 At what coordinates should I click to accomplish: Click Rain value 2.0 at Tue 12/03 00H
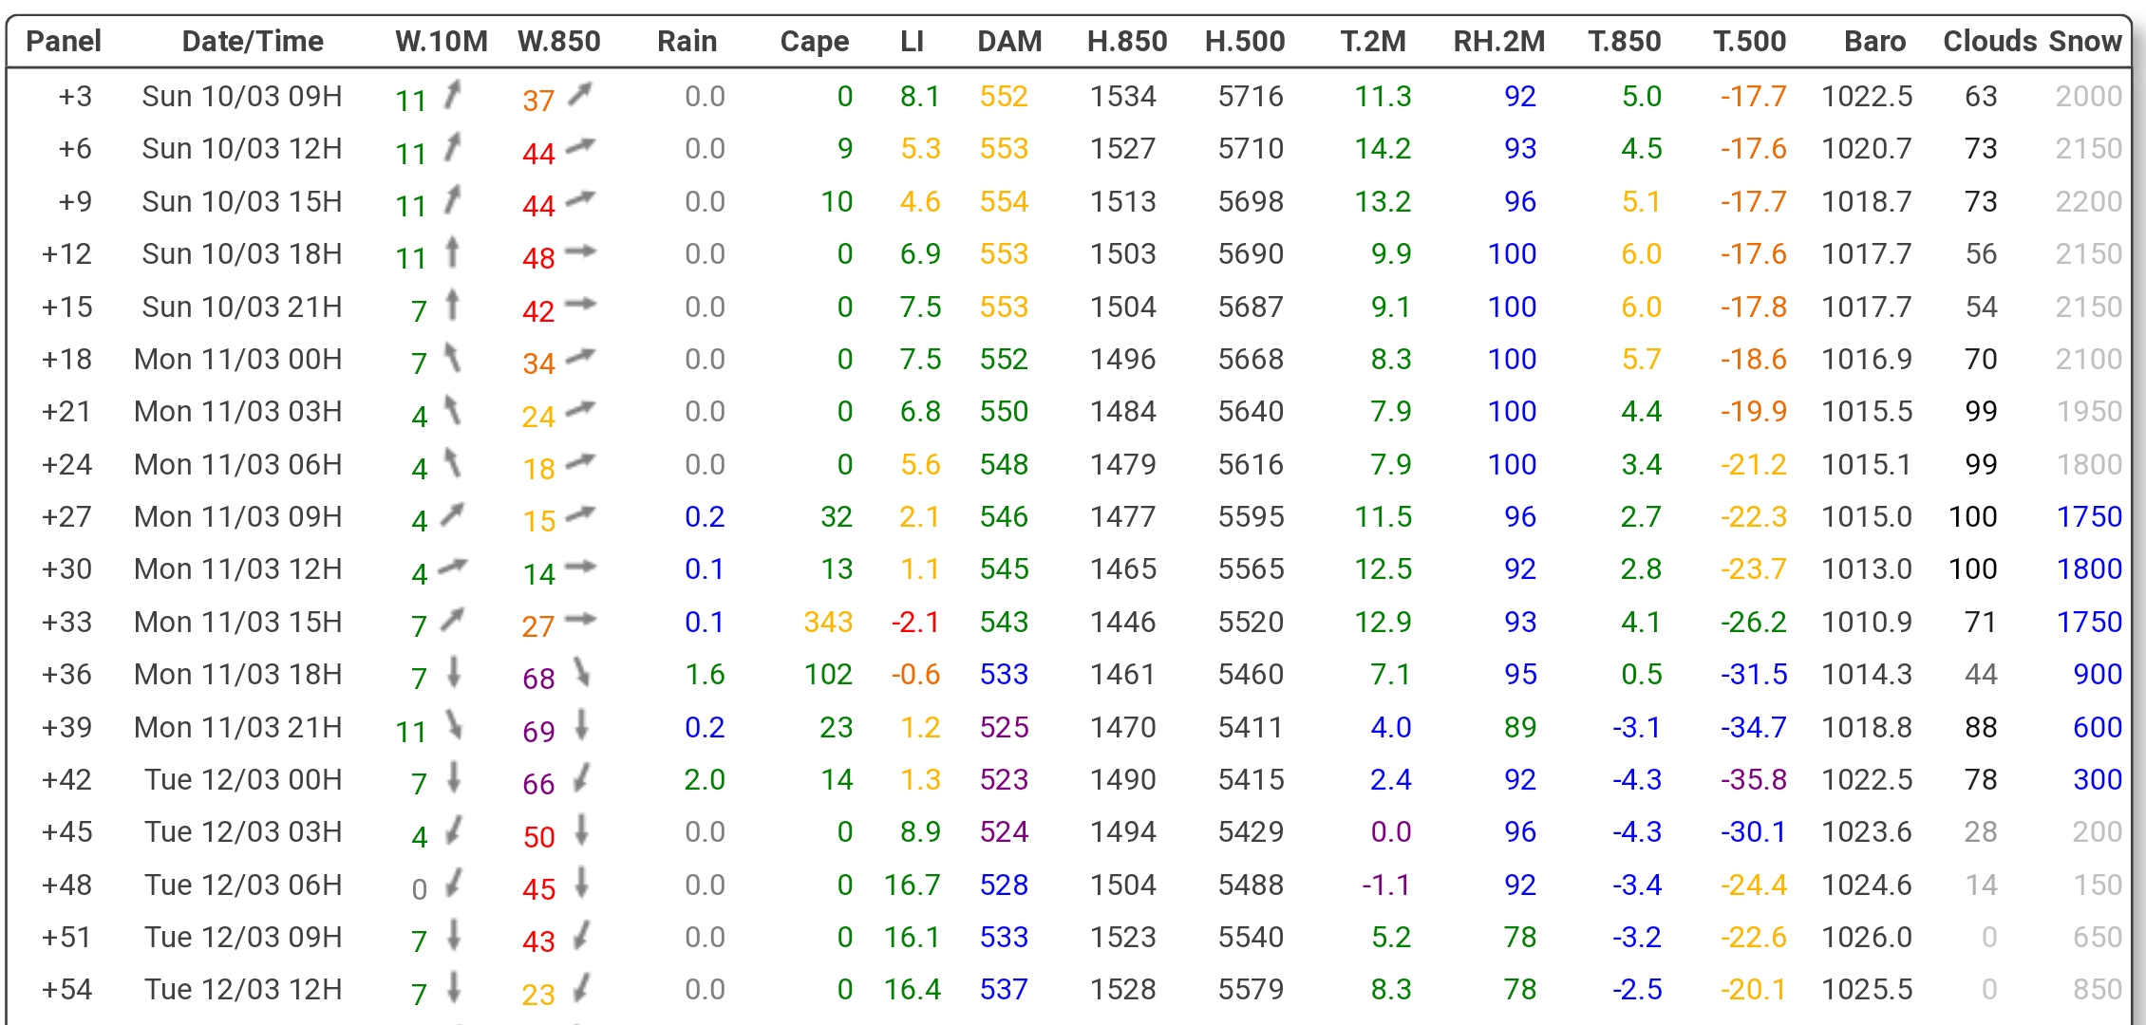(704, 779)
